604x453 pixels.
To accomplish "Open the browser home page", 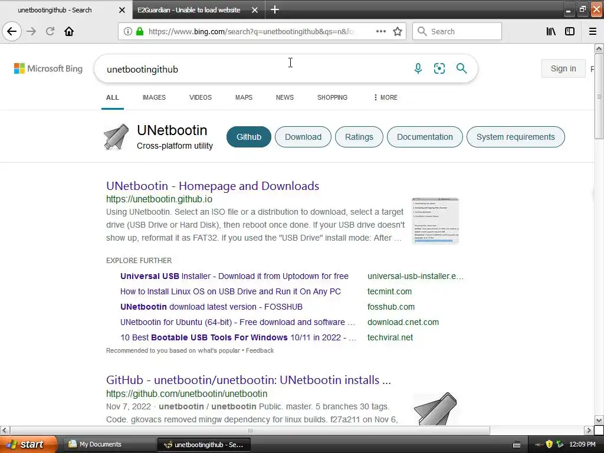I will click(69, 31).
